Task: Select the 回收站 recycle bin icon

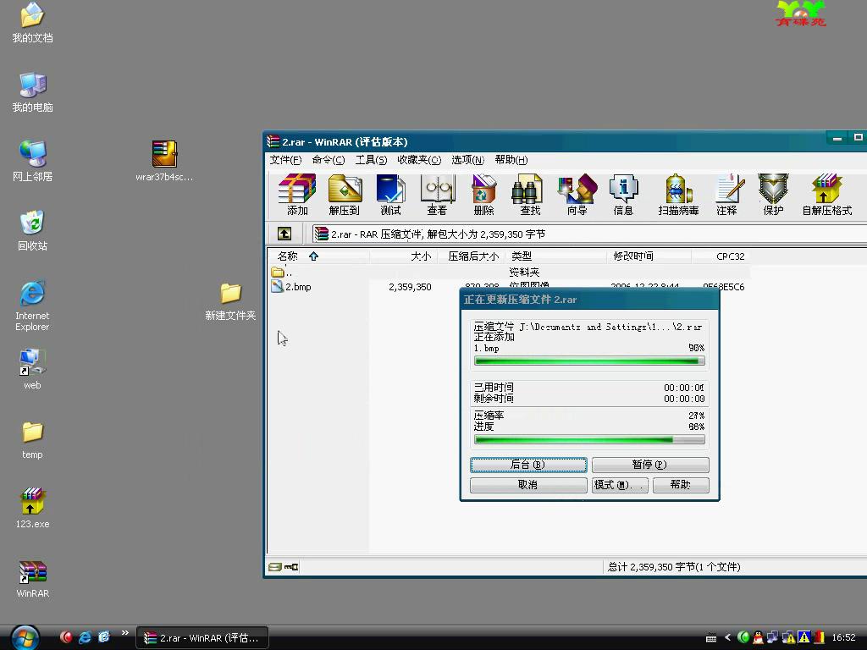Action: (32, 230)
